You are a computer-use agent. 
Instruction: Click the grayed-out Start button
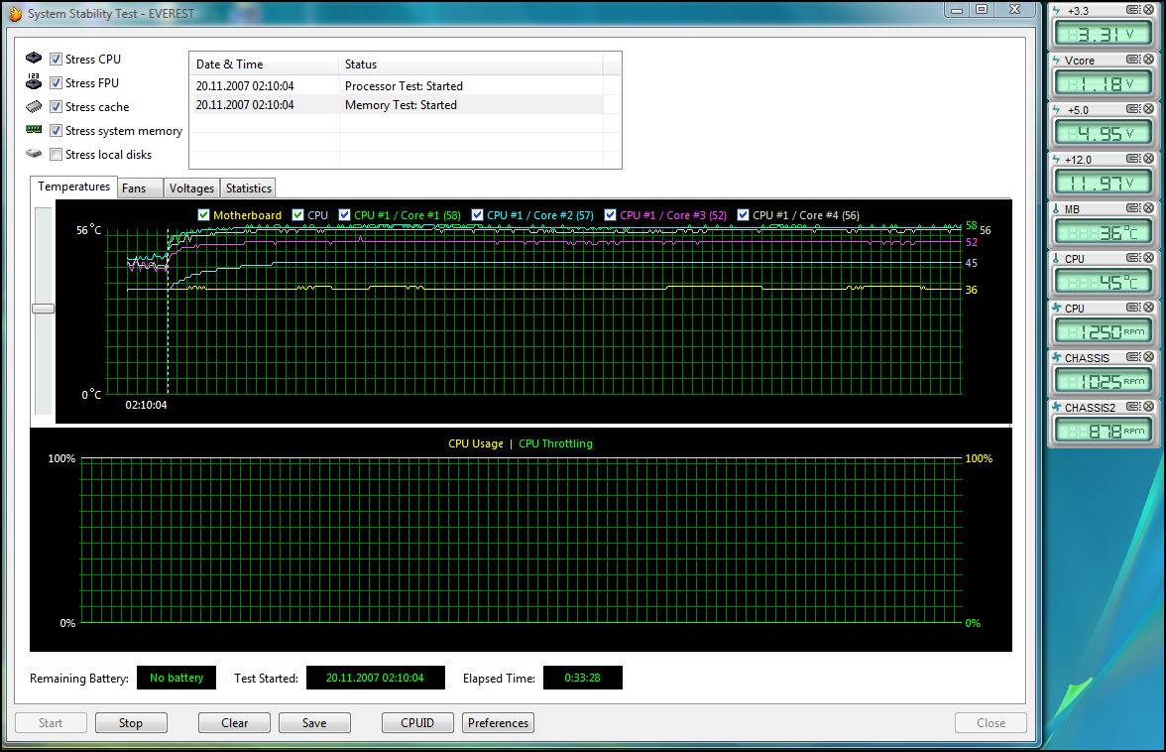[51, 723]
